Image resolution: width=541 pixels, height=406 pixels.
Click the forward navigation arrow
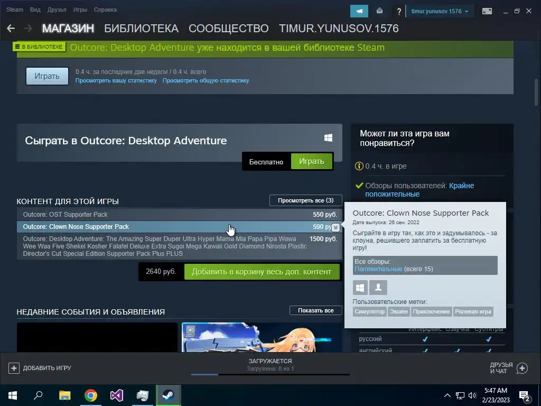tap(29, 29)
